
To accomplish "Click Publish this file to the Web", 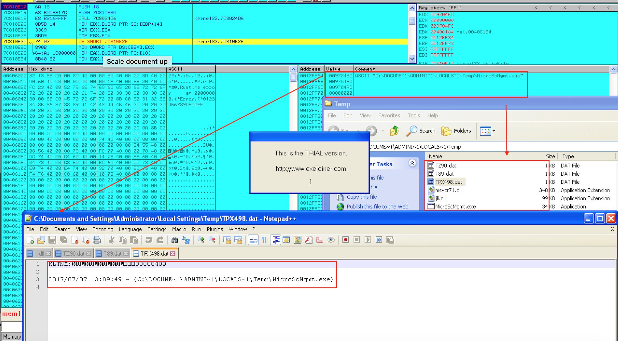I will [x=377, y=207].
